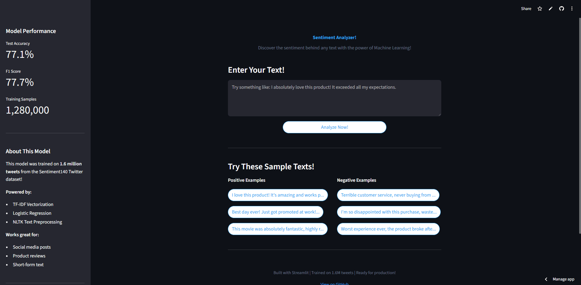Screen dimensions: 581x285
Task: Select the 'I'm so disappointed' sample text
Action: point(389,212)
